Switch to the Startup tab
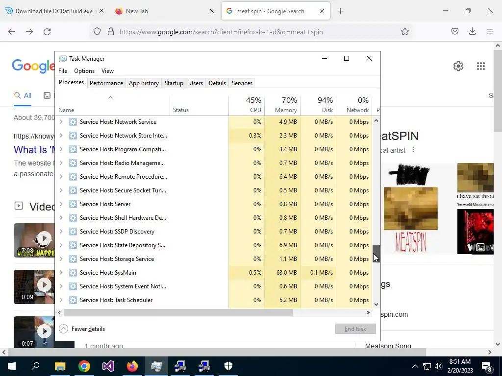The width and height of the screenshot is (502, 376). click(x=174, y=83)
